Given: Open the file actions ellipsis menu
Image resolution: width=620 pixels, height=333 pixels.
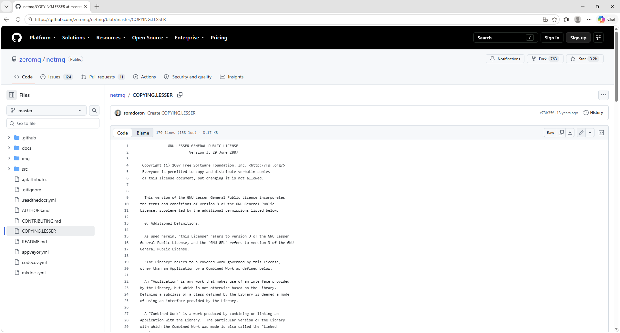Looking at the screenshot, I should point(604,95).
